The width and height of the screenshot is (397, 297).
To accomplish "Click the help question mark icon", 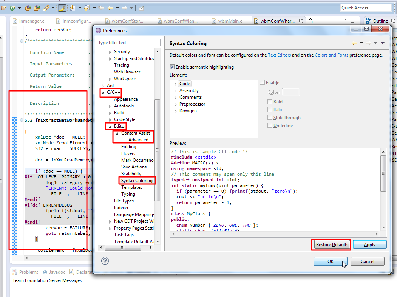I will 105,261.
